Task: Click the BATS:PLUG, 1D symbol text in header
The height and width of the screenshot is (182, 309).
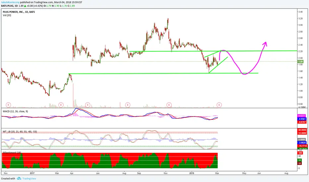Action: (10, 6)
